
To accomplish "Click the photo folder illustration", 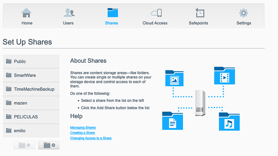I will pos(174,78).
